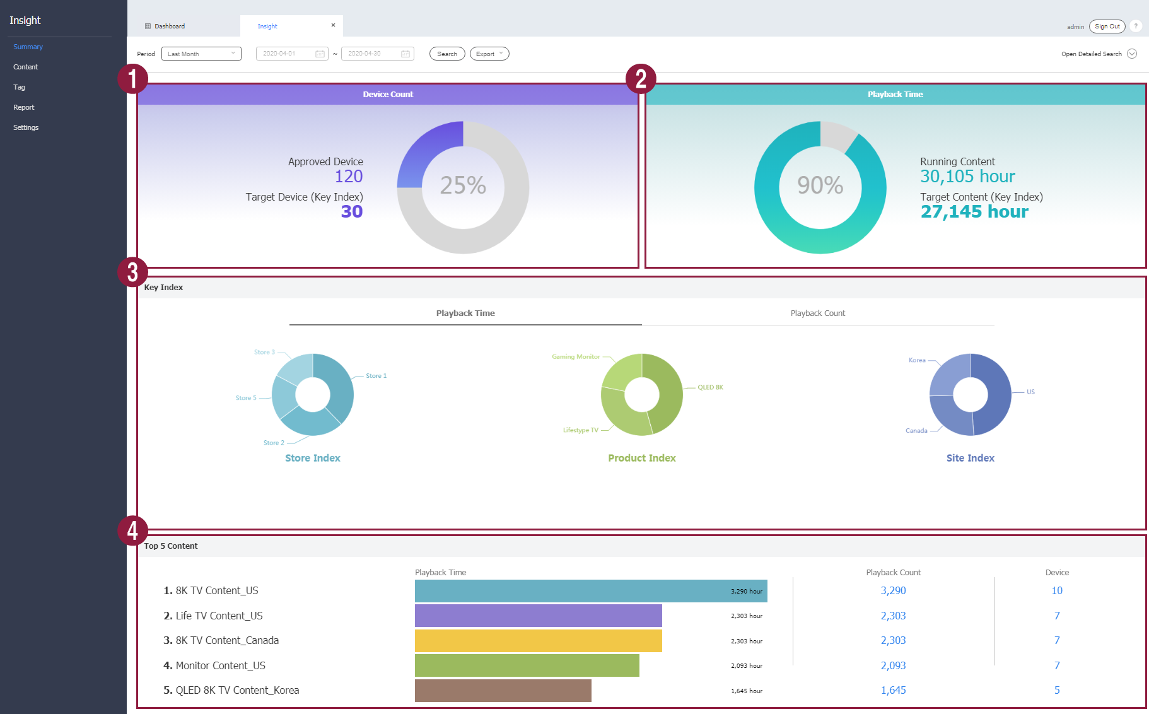This screenshot has width=1149, height=714.
Task: Click the teal 8K TV Content_US bar
Action: pyautogui.click(x=568, y=591)
